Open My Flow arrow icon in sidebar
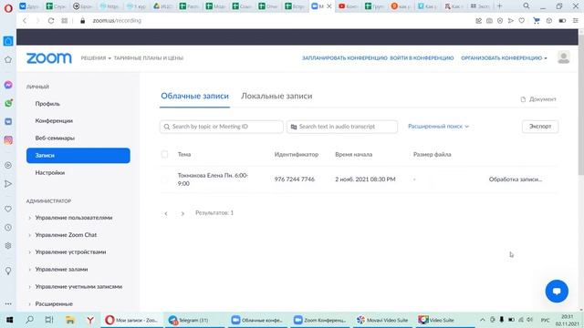The width and height of the screenshot is (584, 328). [8, 184]
